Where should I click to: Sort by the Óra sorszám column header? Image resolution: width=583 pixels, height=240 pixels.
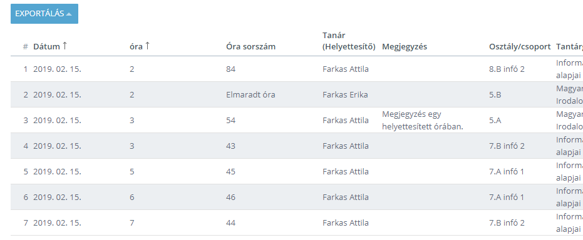pos(250,47)
